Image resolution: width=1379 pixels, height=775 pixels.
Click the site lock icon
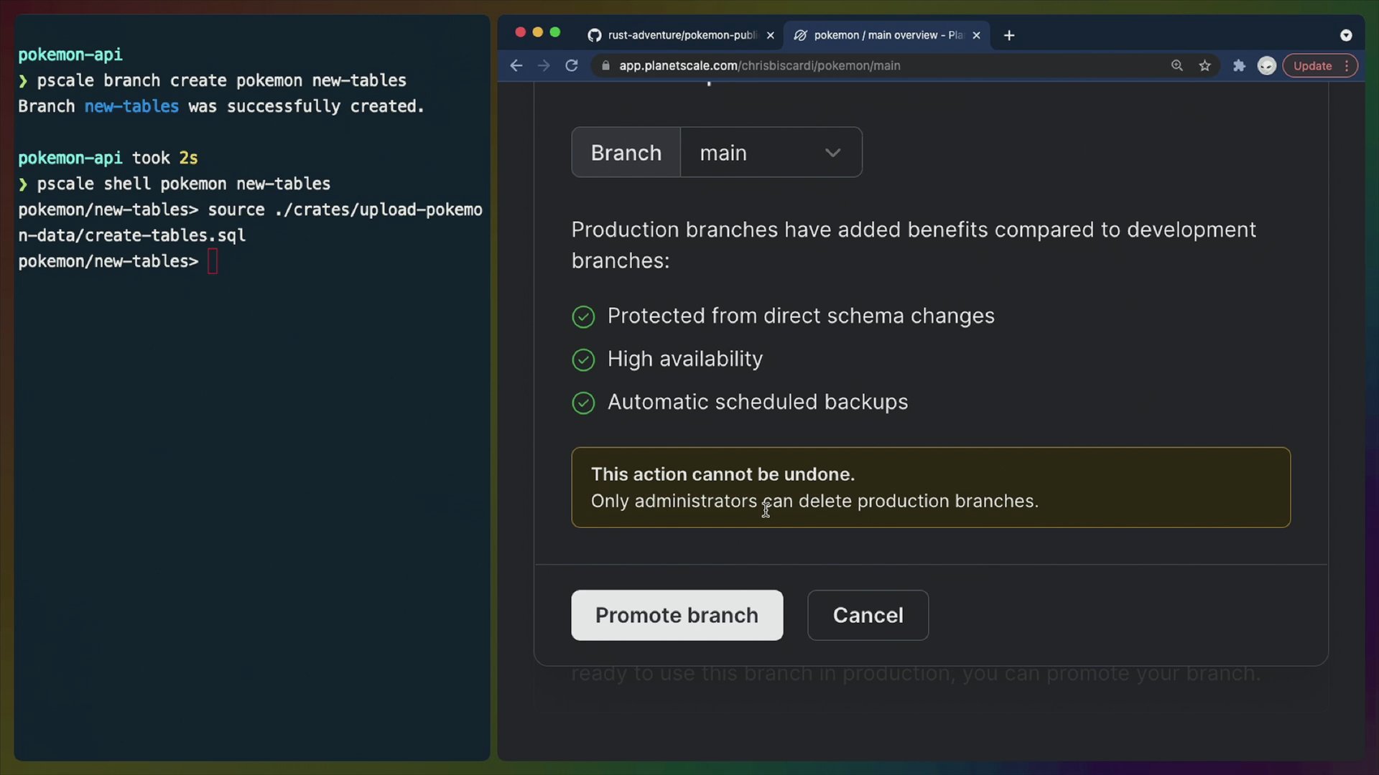coord(605,65)
